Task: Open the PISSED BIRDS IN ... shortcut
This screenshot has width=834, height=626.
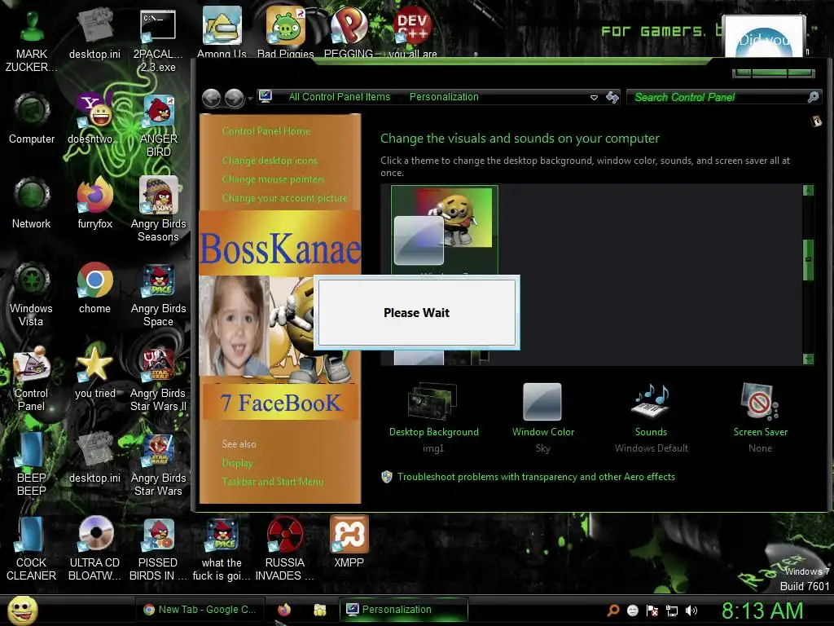Action: [x=158, y=549]
